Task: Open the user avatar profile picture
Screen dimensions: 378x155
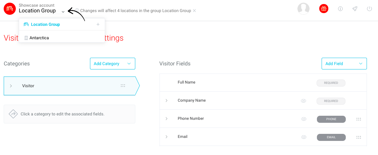Action: pos(303,9)
